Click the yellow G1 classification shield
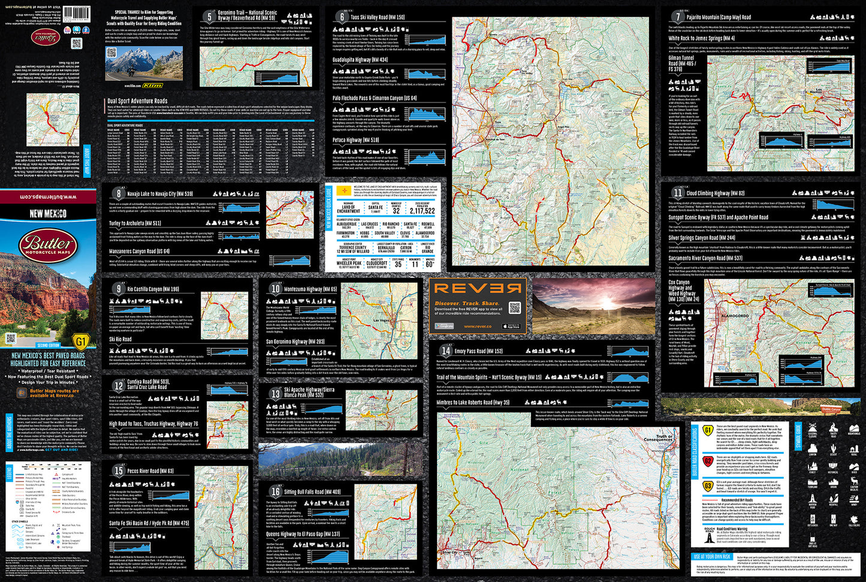Screen dimensions: 866x582 click(708, 430)
